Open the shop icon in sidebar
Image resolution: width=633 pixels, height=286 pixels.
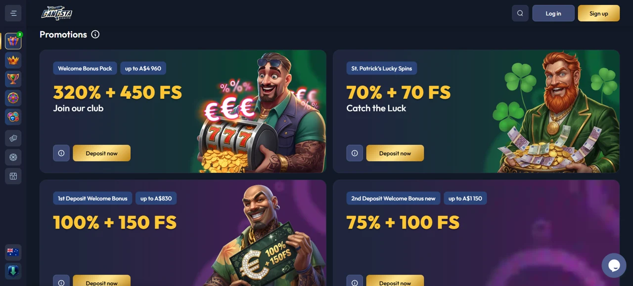[x=13, y=176]
